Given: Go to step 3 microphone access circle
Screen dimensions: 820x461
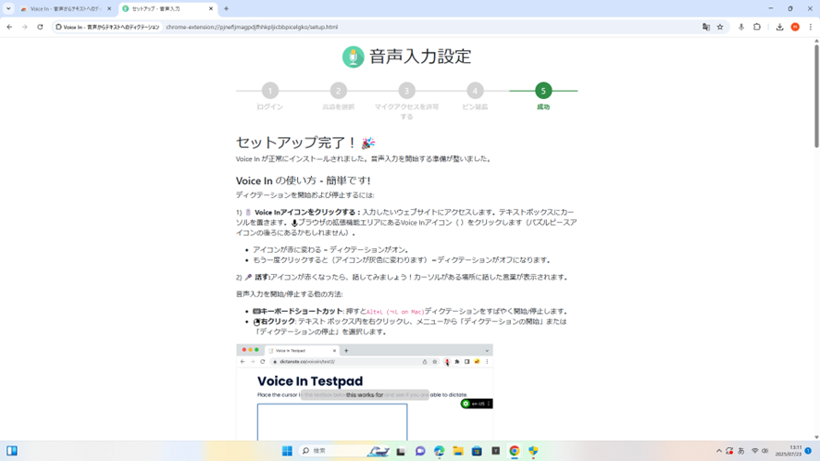Looking at the screenshot, I should click(407, 91).
